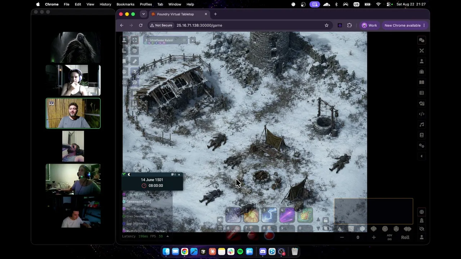Select the Gözetleme Kulesi scene tab
Viewport: 461px width, 259px height.
click(166, 41)
